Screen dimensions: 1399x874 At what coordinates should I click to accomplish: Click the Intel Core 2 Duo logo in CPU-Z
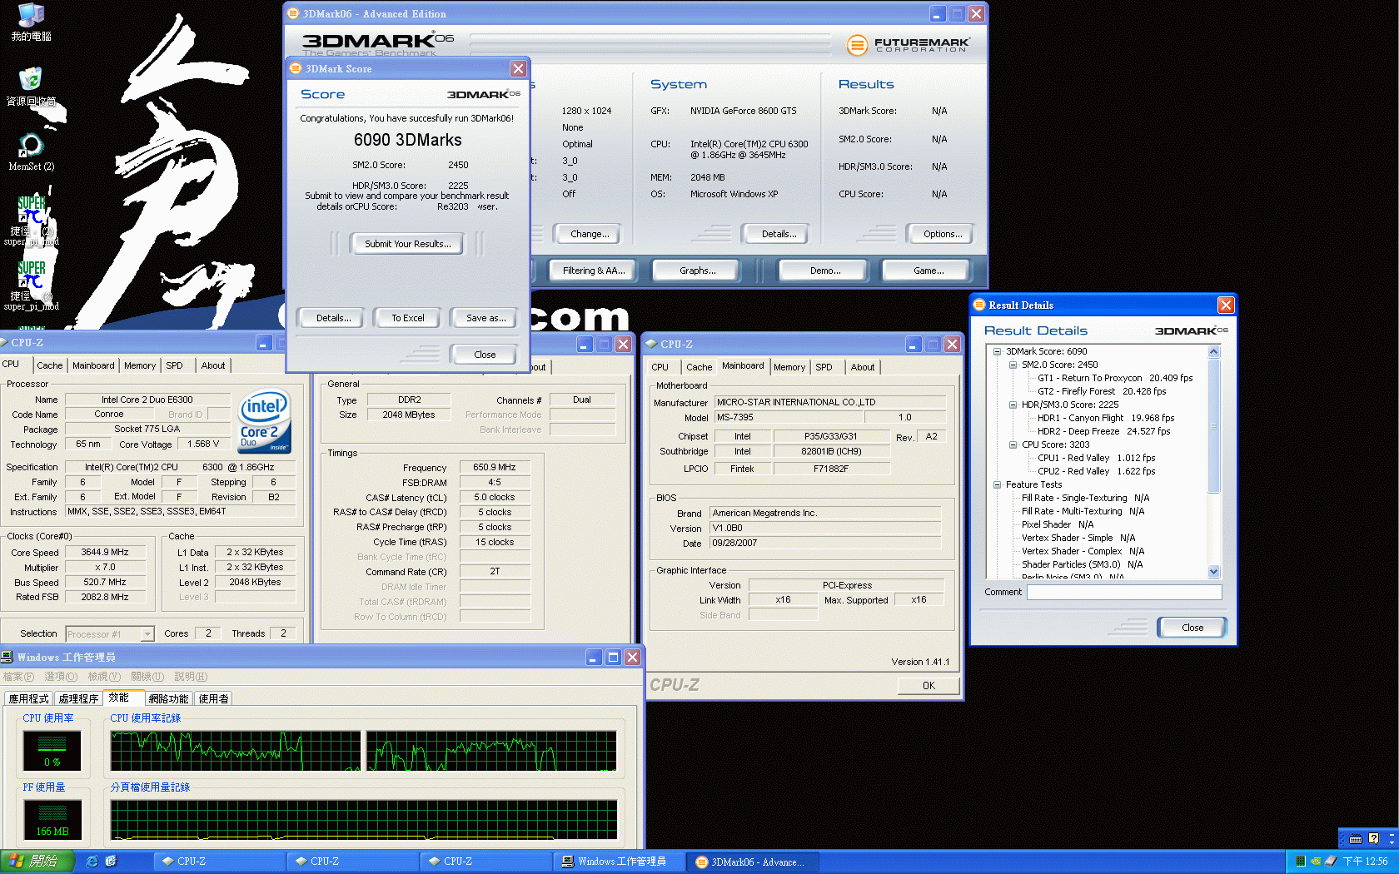[x=265, y=422]
